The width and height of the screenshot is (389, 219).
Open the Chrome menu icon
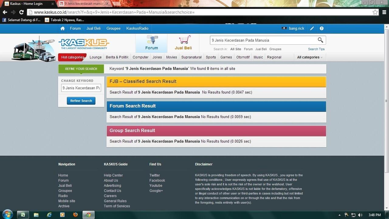click(384, 12)
